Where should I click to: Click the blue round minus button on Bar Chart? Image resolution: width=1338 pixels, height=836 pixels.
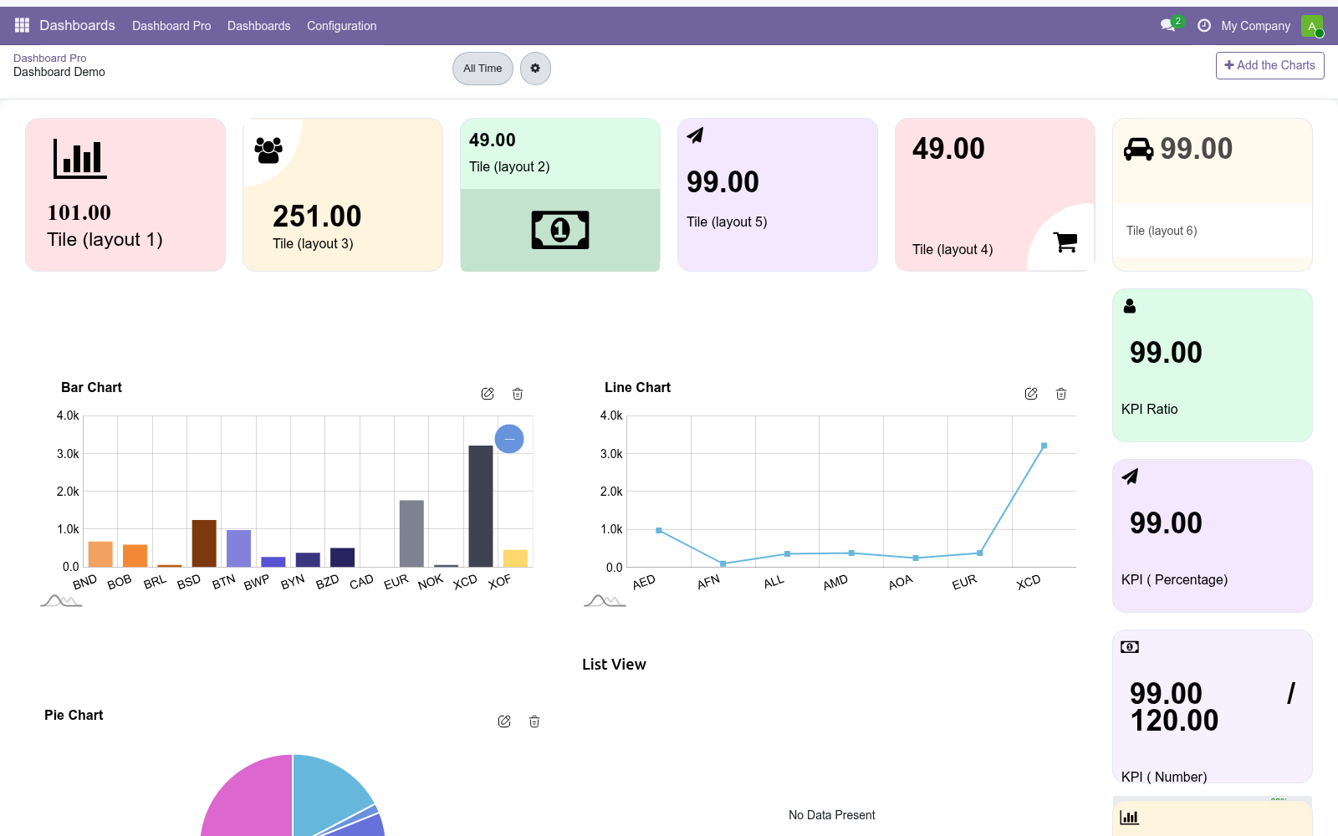click(x=509, y=439)
